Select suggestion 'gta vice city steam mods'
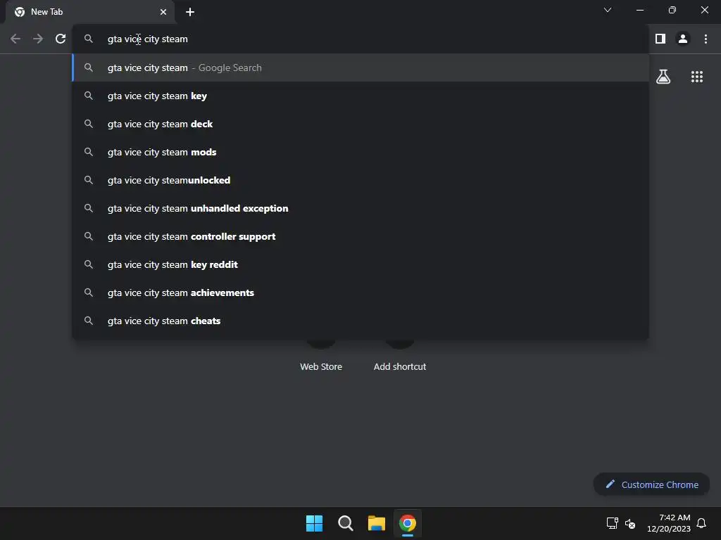Viewport: 721px width, 540px height. [x=360, y=152]
